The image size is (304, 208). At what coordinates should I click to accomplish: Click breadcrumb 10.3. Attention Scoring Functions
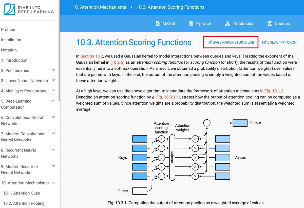click(170, 7)
